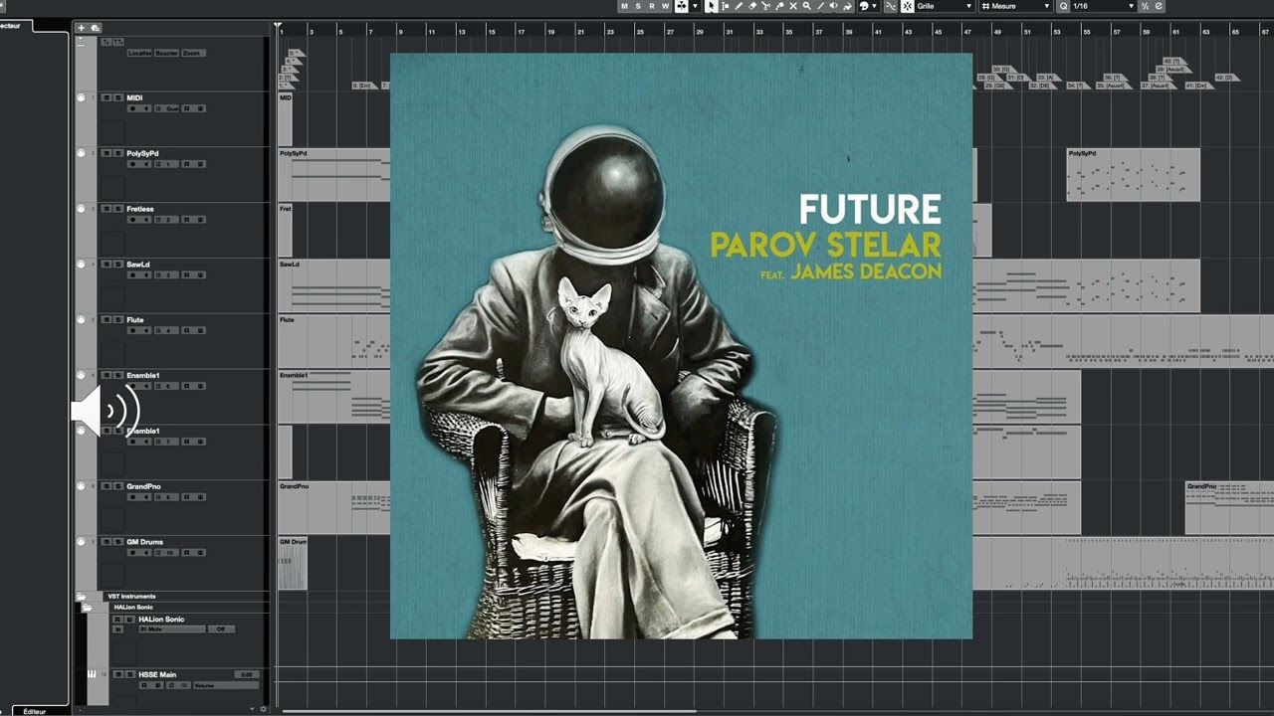Screen dimensions: 1274x716
Task: Enable Read automation on HSSE Main track
Action: (x=144, y=685)
